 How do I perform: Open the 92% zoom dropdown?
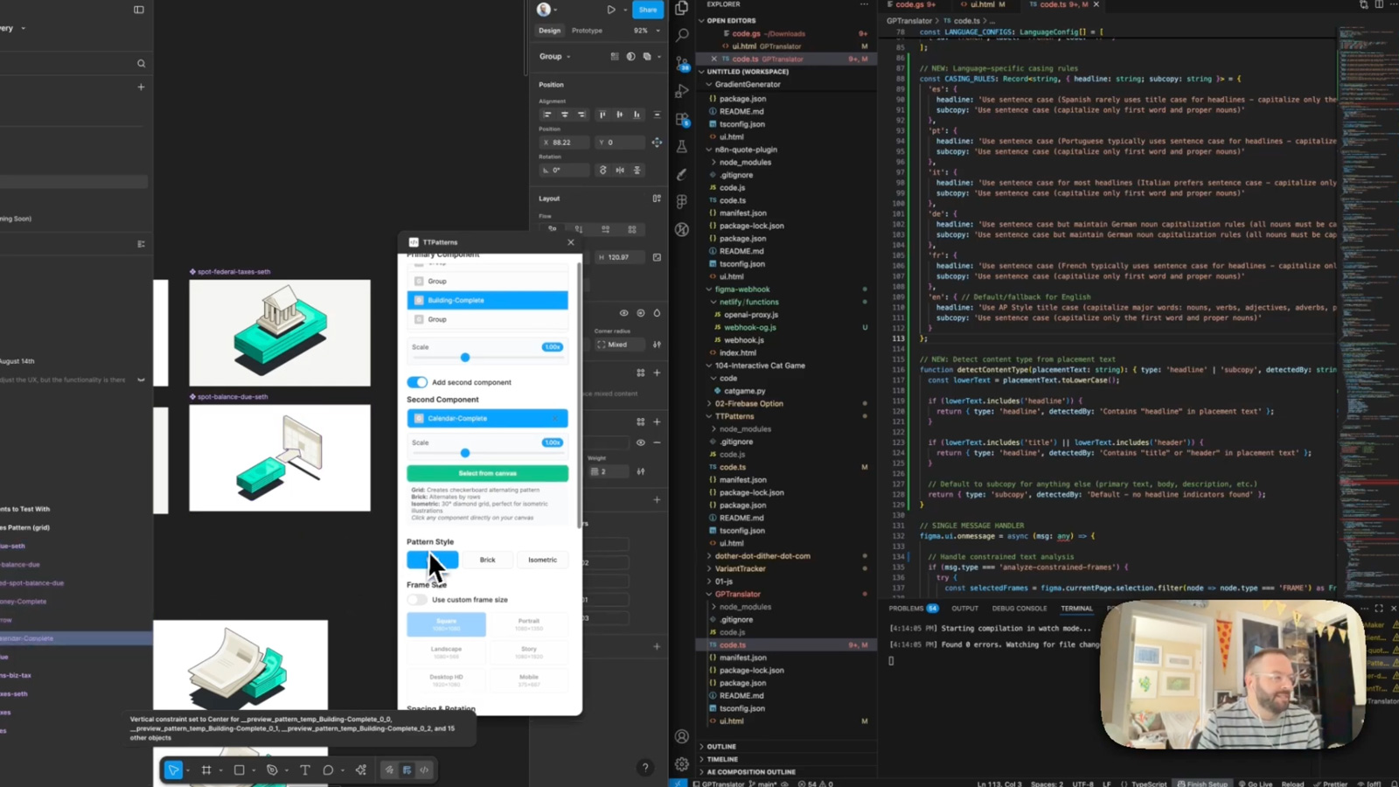click(647, 31)
